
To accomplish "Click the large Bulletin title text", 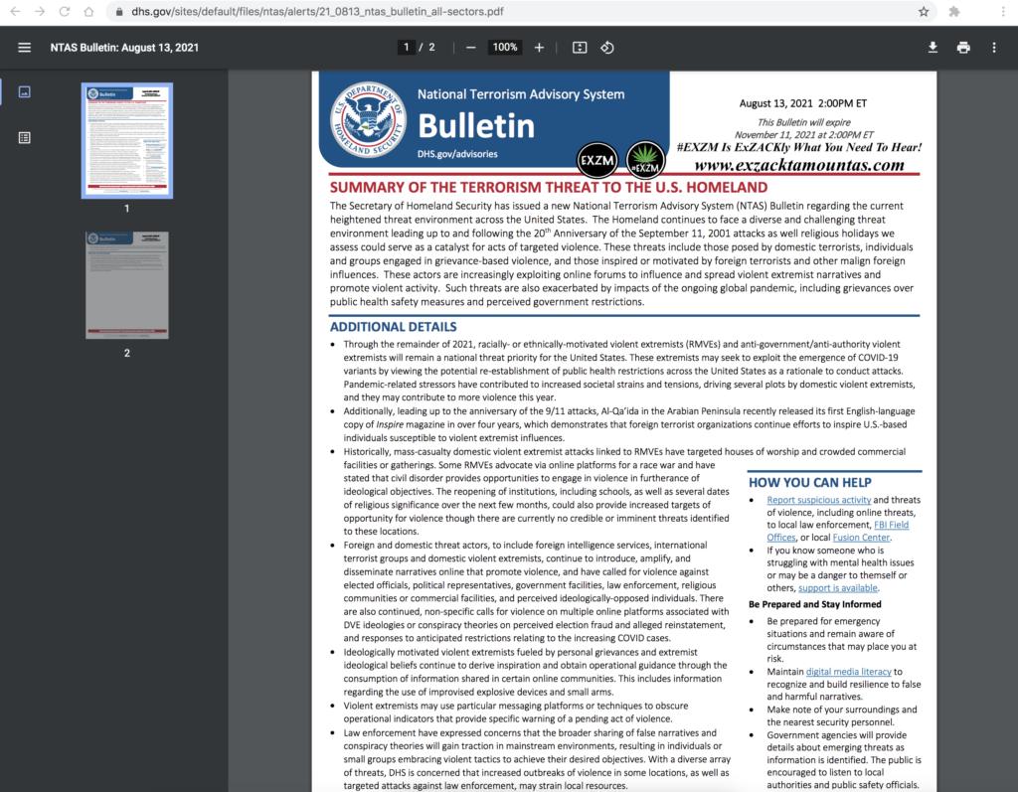I will click(476, 126).
